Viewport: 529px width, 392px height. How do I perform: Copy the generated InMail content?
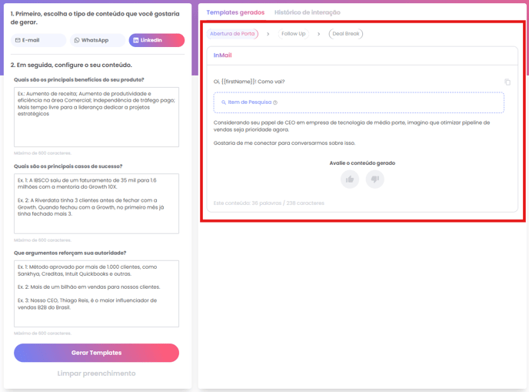[507, 82]
